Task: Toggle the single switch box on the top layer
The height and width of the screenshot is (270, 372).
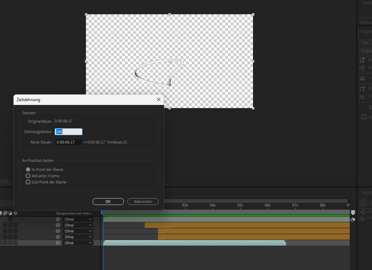Action: pyautogui.click(x=10, y=219)
